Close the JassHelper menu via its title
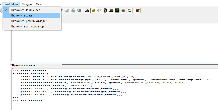This screenshot has width=218, height=110. click(x=11, y=4)
